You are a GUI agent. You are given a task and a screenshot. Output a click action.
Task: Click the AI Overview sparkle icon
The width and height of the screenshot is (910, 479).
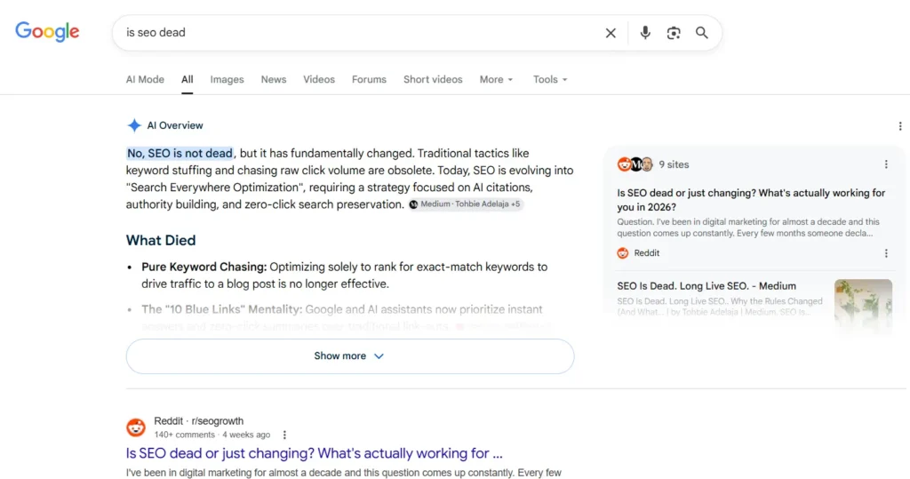[134, 125]
